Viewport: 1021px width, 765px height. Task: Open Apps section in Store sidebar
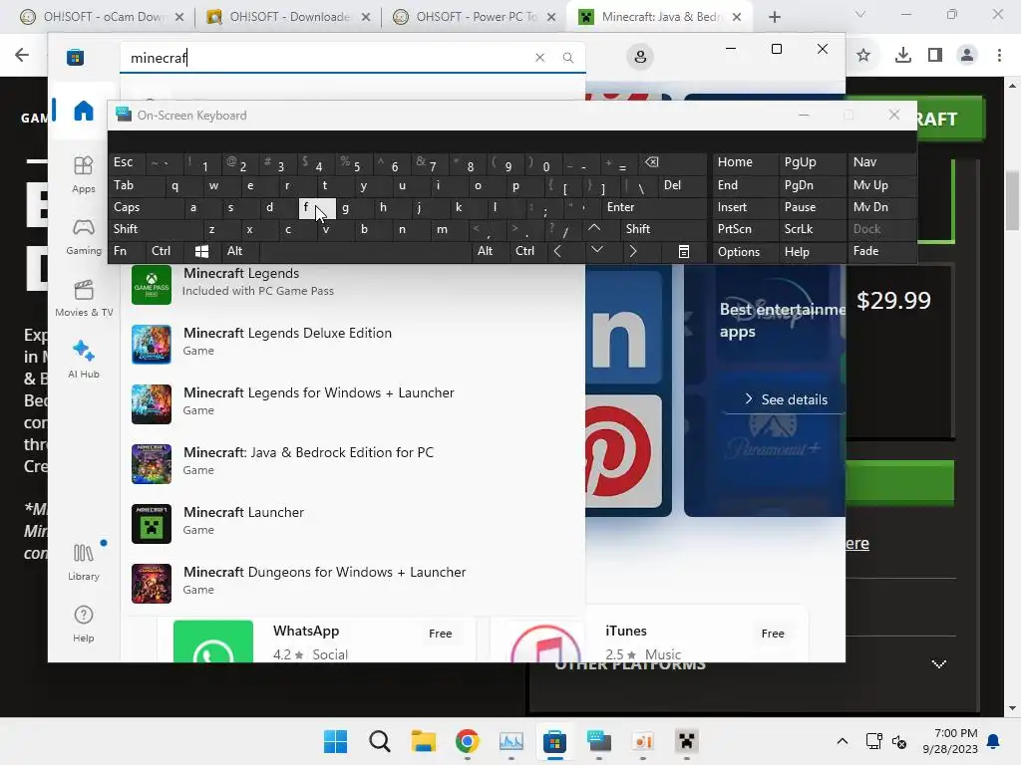point(84,175)
